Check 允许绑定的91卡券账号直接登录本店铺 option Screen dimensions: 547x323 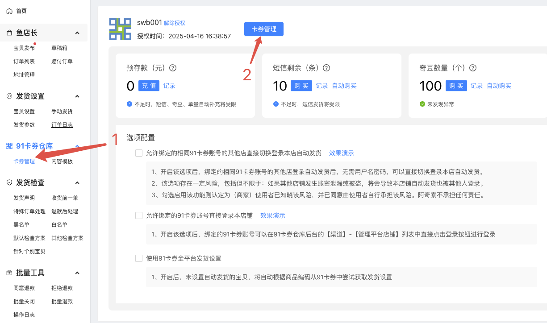pos(139,215)
